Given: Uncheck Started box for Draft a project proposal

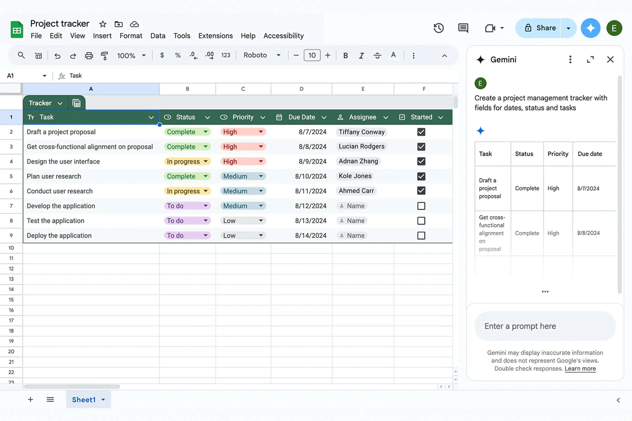Looking at the screenshot, I should coord(421,132).
